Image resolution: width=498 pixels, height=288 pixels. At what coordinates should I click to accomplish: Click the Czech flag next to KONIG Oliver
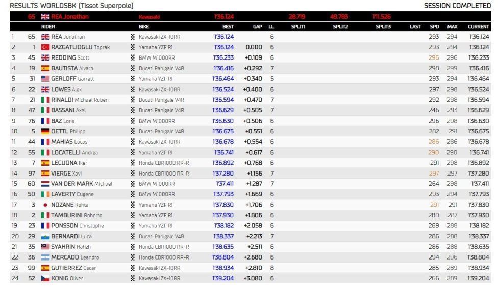coord(45,278)
